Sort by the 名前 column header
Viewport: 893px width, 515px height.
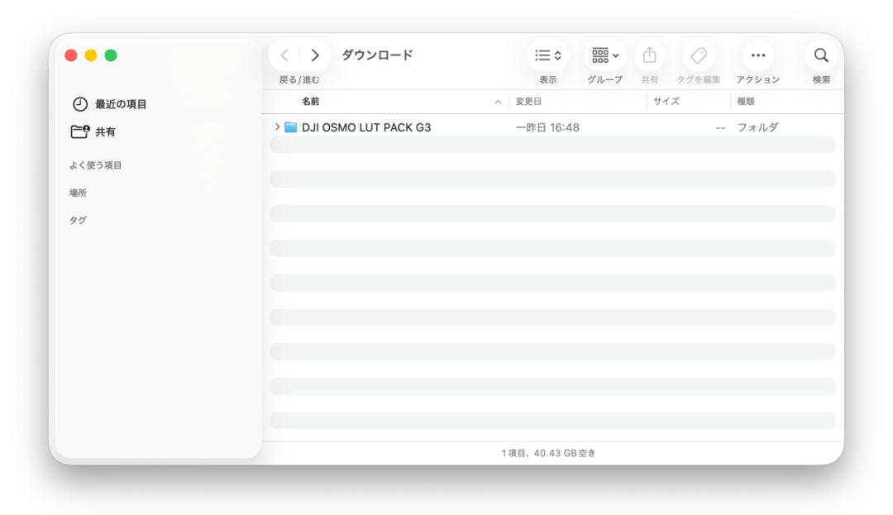[x=310, y=102]
